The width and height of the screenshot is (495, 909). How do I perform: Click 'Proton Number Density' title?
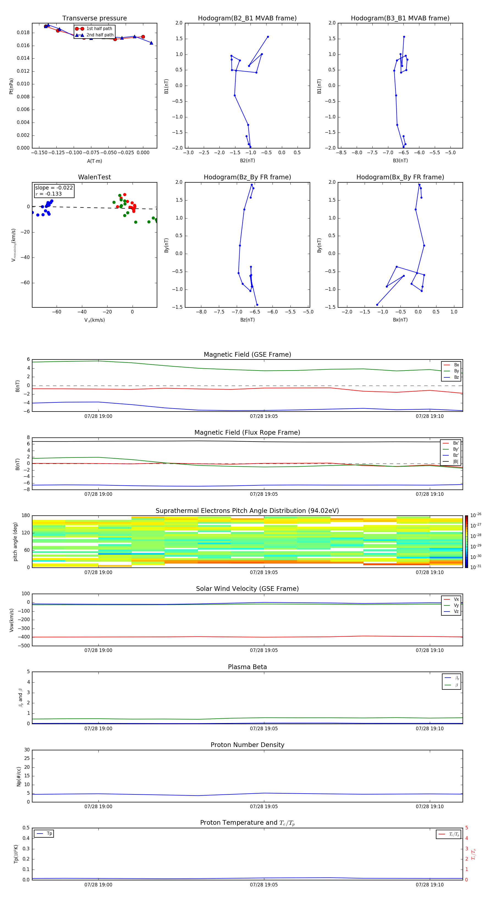tap(247, 745)
